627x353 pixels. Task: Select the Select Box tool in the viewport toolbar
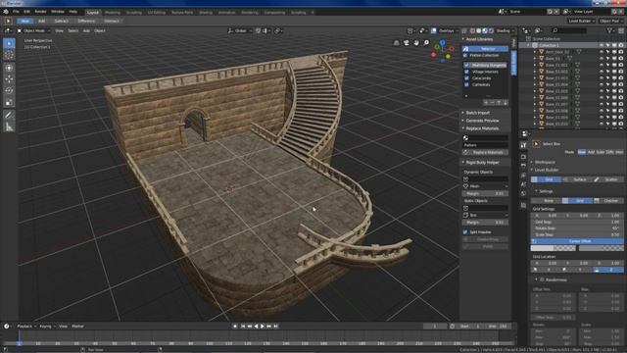tap(9, 43)
